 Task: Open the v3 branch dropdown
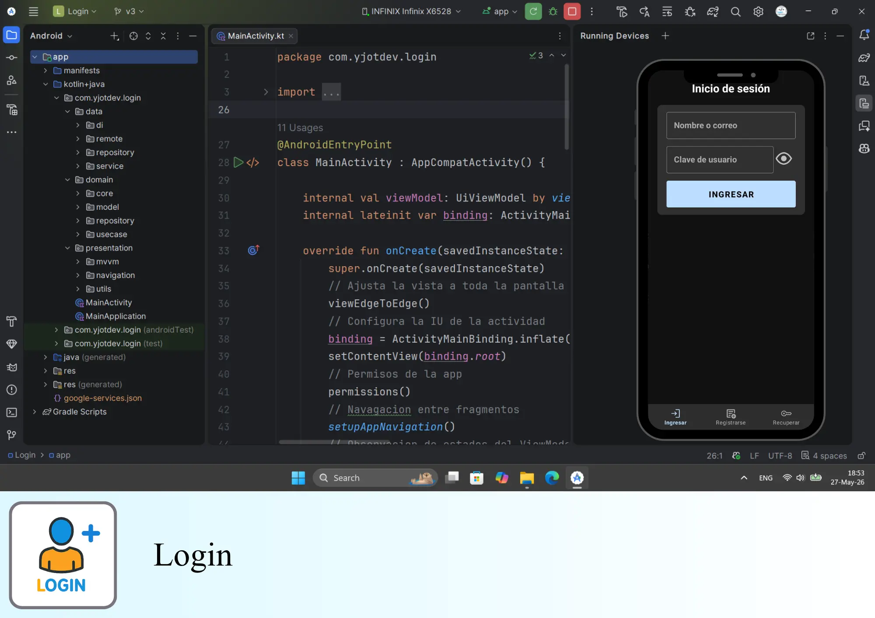click(129, 11)
